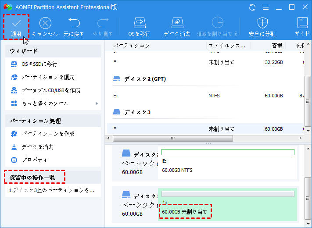Select the ディスク3 未割り当て 60.00GB row

[x=206, y=129]
